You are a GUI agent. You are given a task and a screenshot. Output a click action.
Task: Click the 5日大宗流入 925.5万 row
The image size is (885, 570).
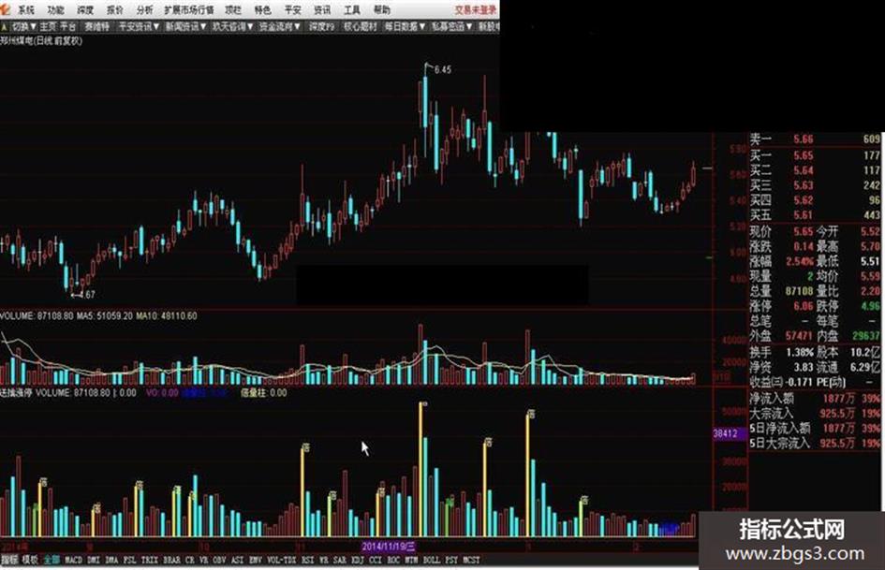[x=815, y=444]
